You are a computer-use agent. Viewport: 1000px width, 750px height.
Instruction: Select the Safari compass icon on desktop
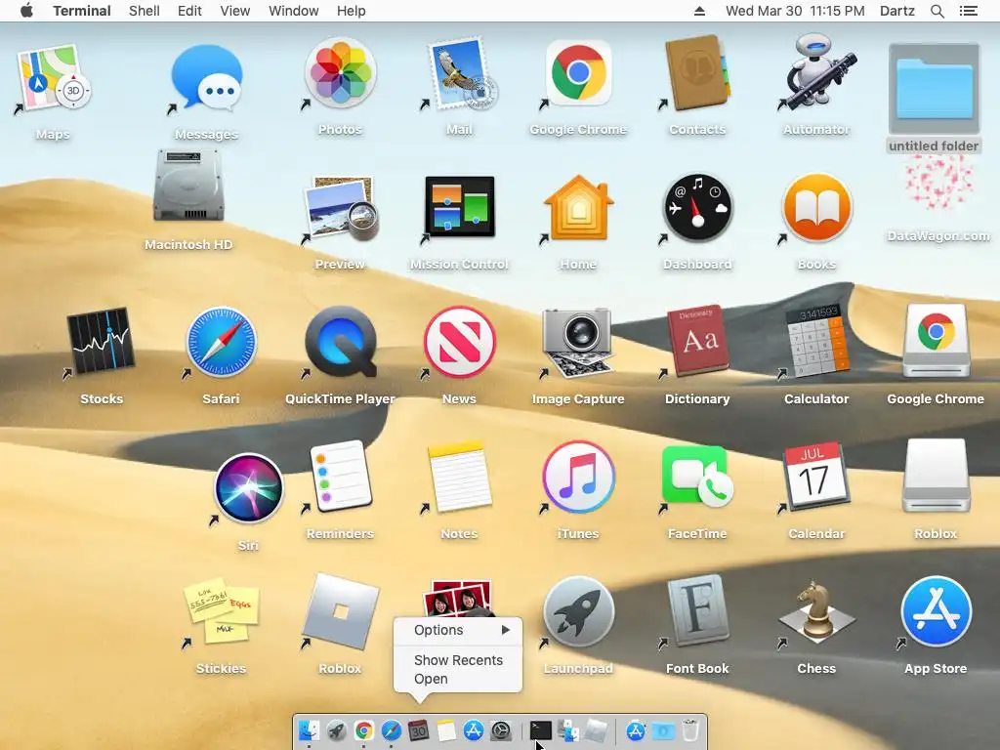[221, 342]
